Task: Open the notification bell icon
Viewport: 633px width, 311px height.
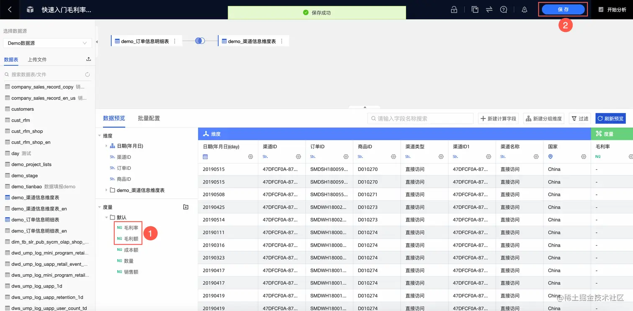Action: [x=525, y=10]
